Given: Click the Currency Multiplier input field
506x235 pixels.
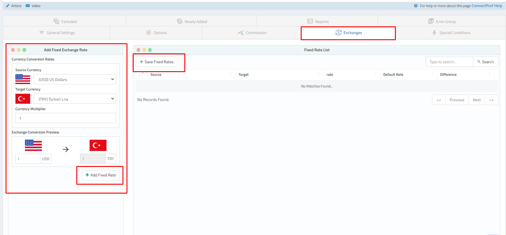Looking at the screenshot, I should pos(66,118).
